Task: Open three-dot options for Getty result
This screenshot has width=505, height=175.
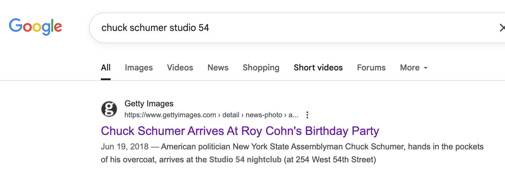Action: click(307, 115)
